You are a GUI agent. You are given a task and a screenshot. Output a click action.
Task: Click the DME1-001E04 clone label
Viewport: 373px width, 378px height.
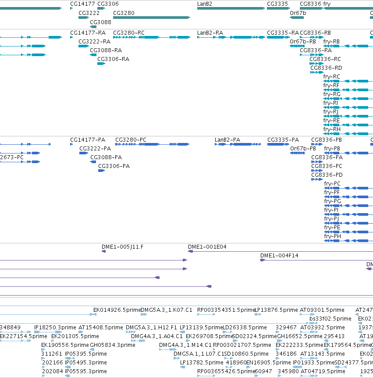[x=207, y=247]
